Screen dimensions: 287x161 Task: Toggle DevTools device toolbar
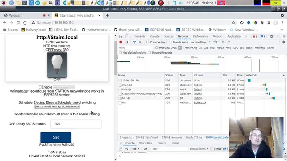[x=126, y=36]
